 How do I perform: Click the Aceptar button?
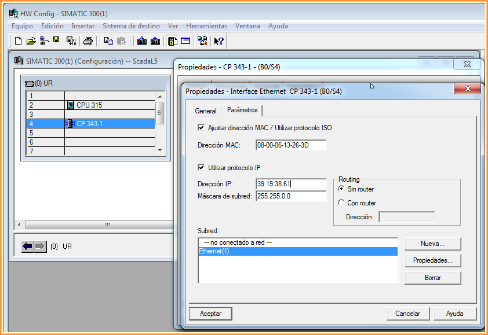coord(210,314)
